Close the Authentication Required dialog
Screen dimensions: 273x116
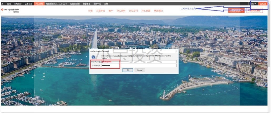pyautogui.click(x=176, y=51)
